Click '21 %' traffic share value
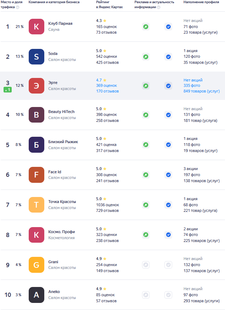The image size is (225, 310). pos(19,27)
